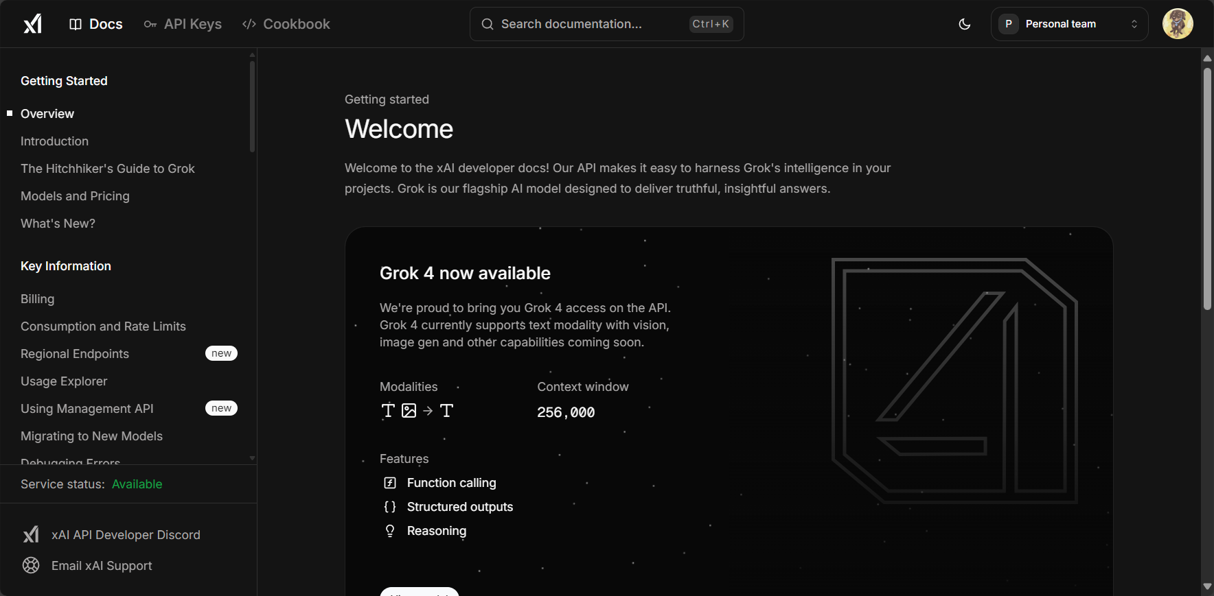
Task: Open the Personal team switcher dropdown
Action: pyautogui.click(x=1069, y=24)
